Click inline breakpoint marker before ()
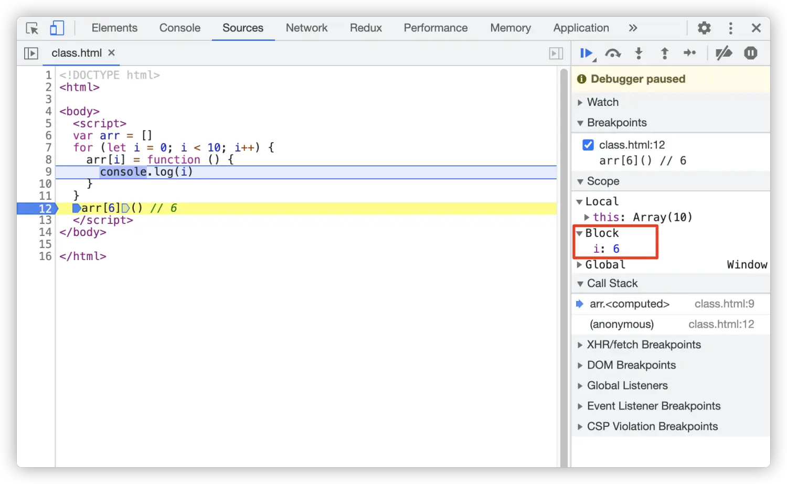The width and height of the screenshot is (787, 484). [126, 209]
